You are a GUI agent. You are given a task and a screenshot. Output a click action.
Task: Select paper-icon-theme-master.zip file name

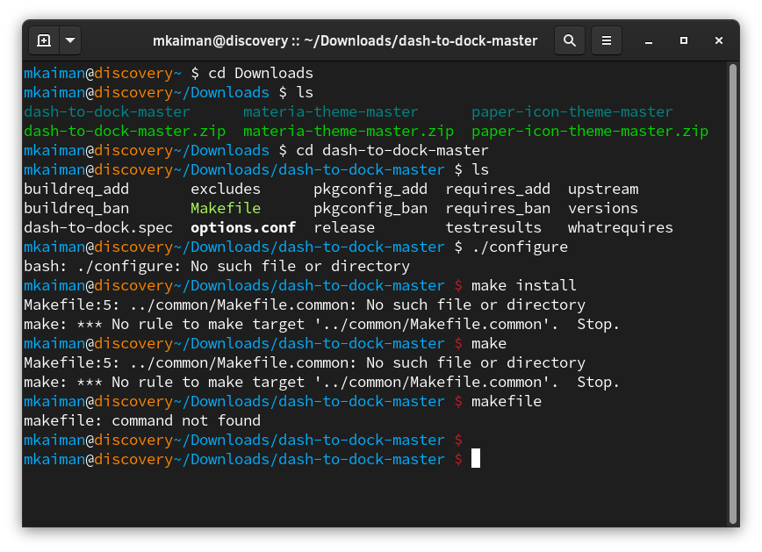coord(590,131)
